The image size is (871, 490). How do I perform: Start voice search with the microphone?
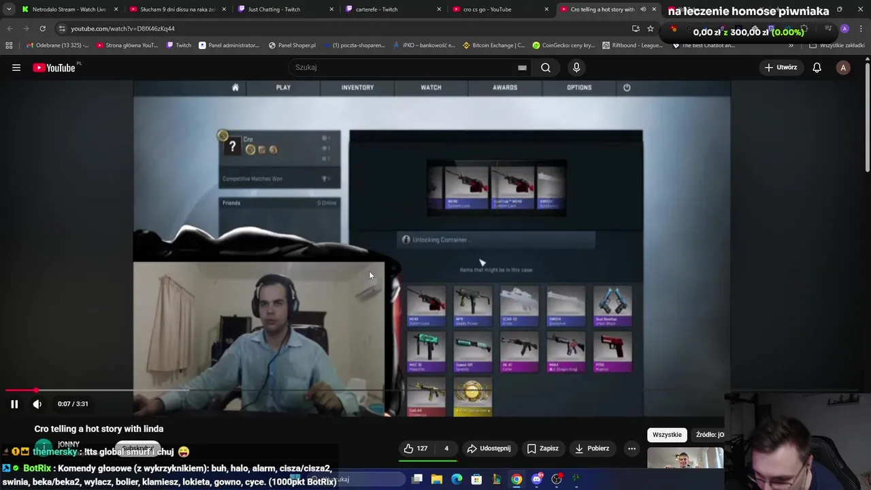(x=576, y=67)
